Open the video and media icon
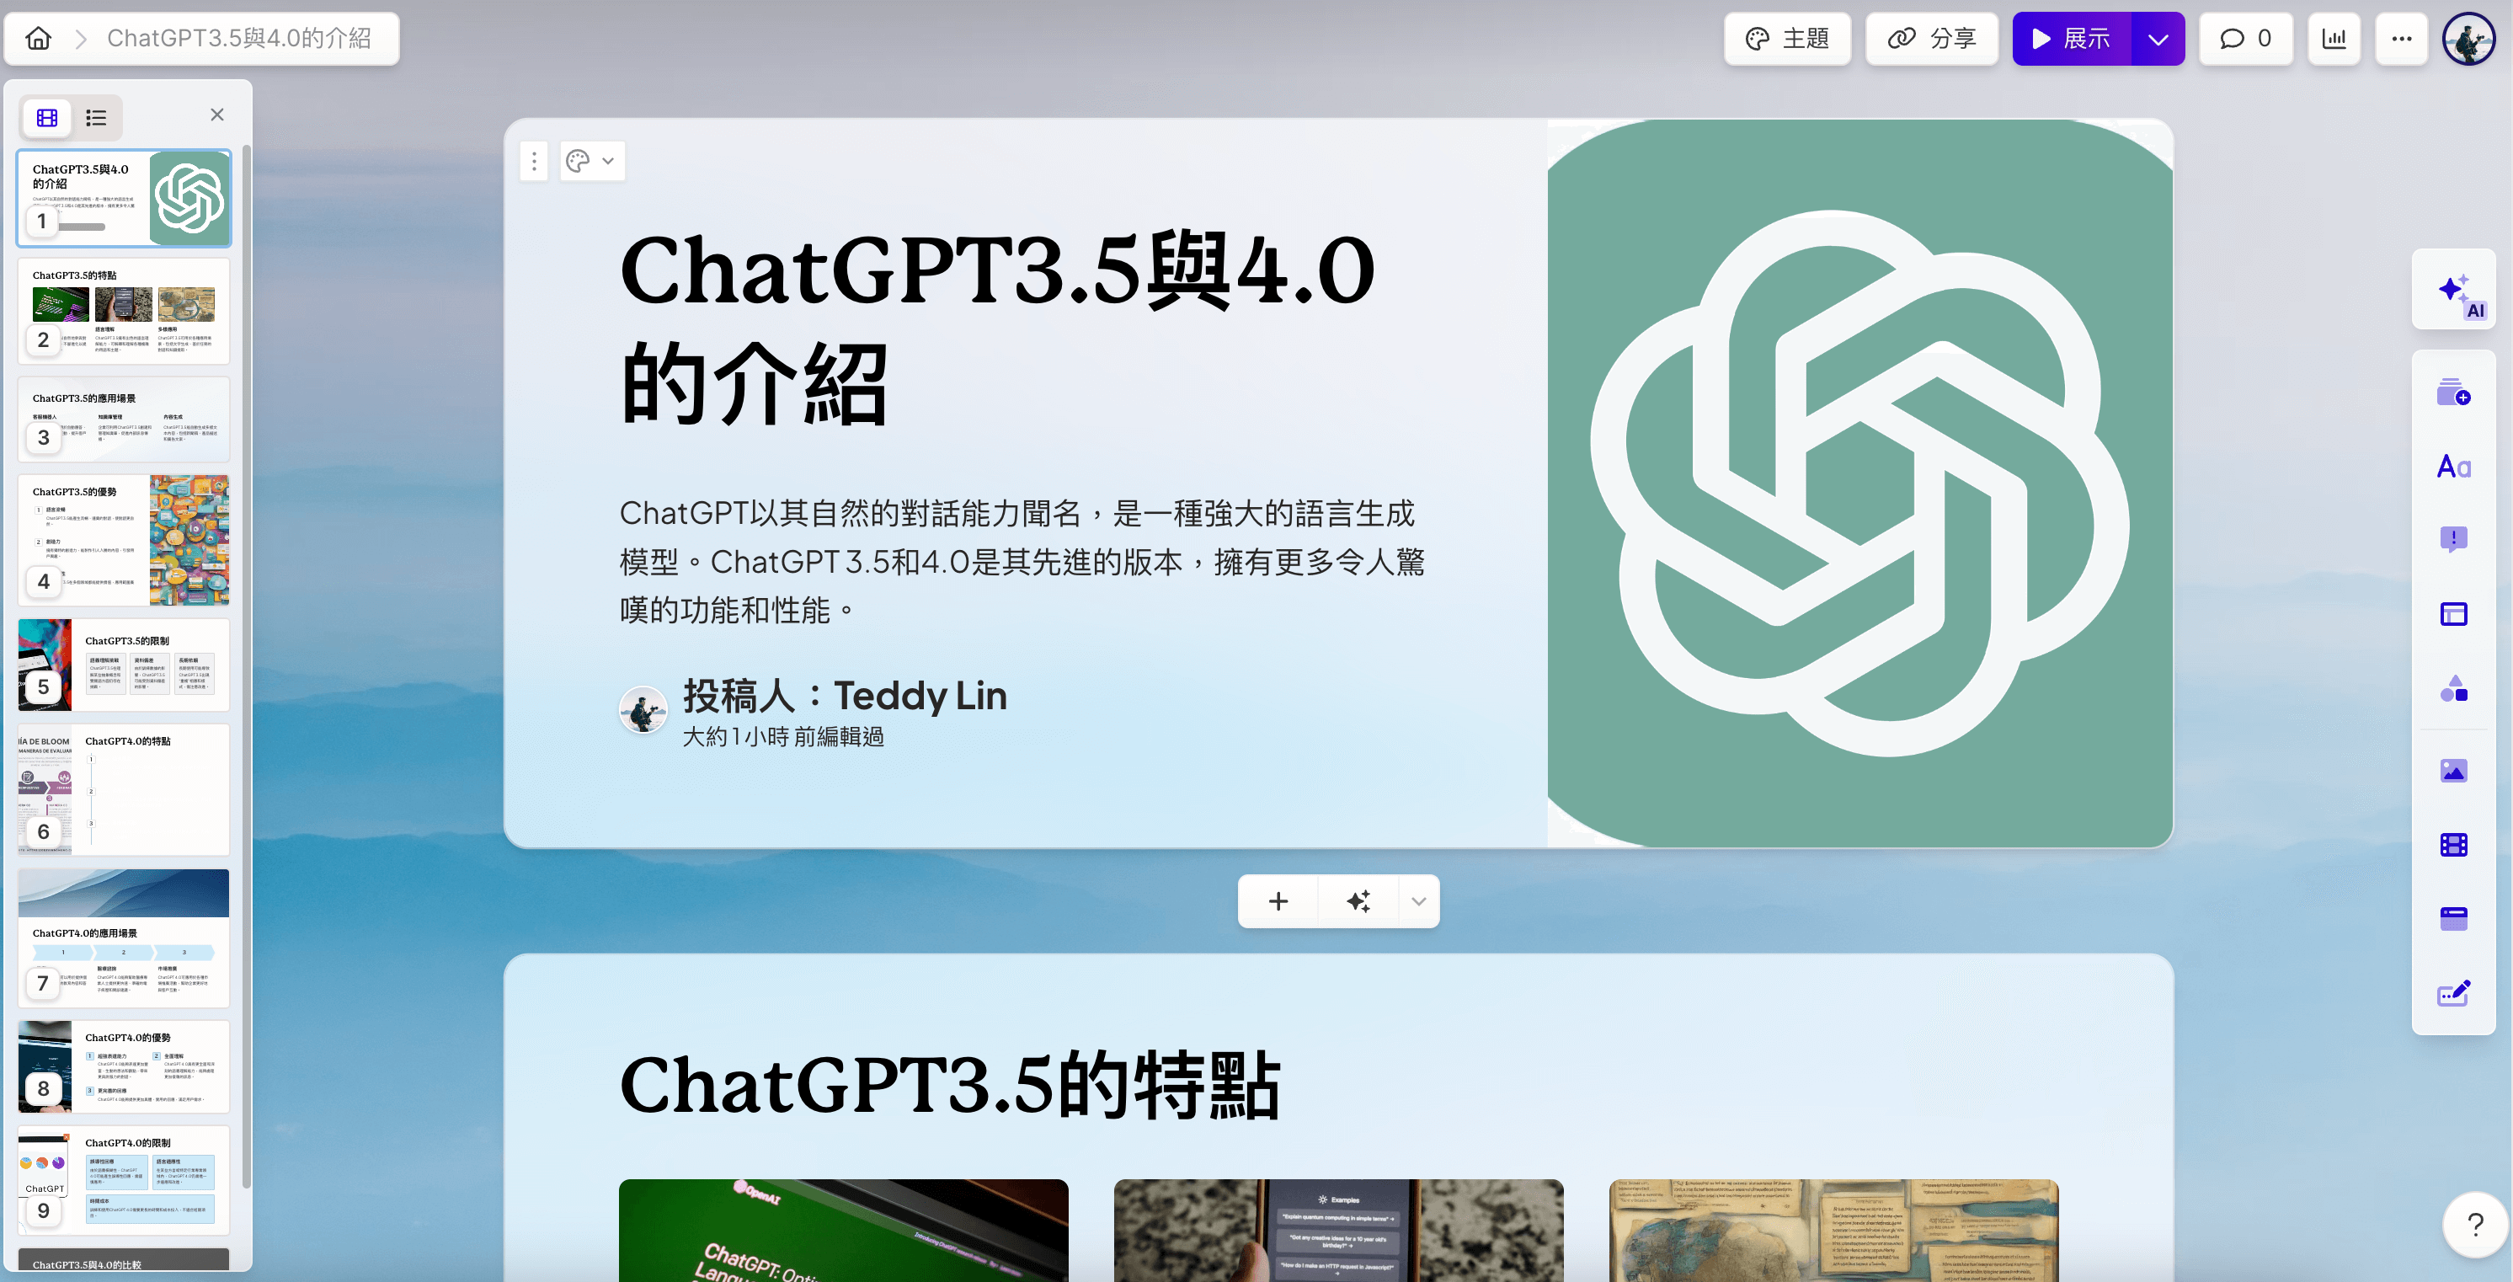The image size is (2513, 1282). pos(2452,845)
